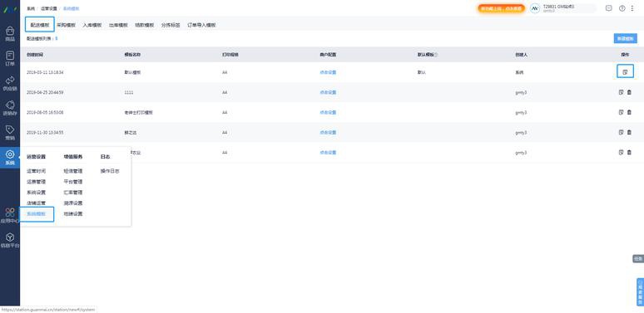Switch to the 订单导入模板 tab
The image size is (644, 313).
pyautogui.click(x=201, y=25)
